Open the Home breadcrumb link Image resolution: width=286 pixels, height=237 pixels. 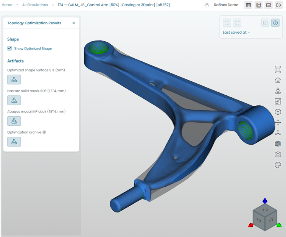coord(7,5)
